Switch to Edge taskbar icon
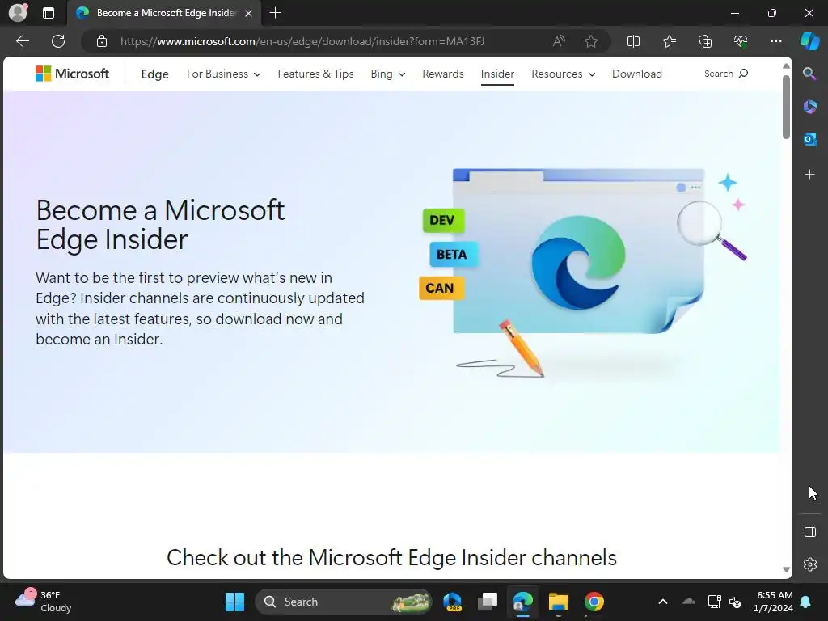 click(x=523, y=602)
